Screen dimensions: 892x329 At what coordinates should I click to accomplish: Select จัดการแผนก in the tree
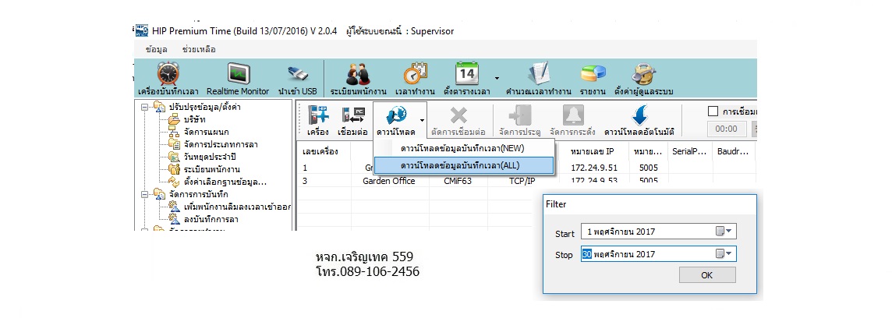click(x=206, y=132)
